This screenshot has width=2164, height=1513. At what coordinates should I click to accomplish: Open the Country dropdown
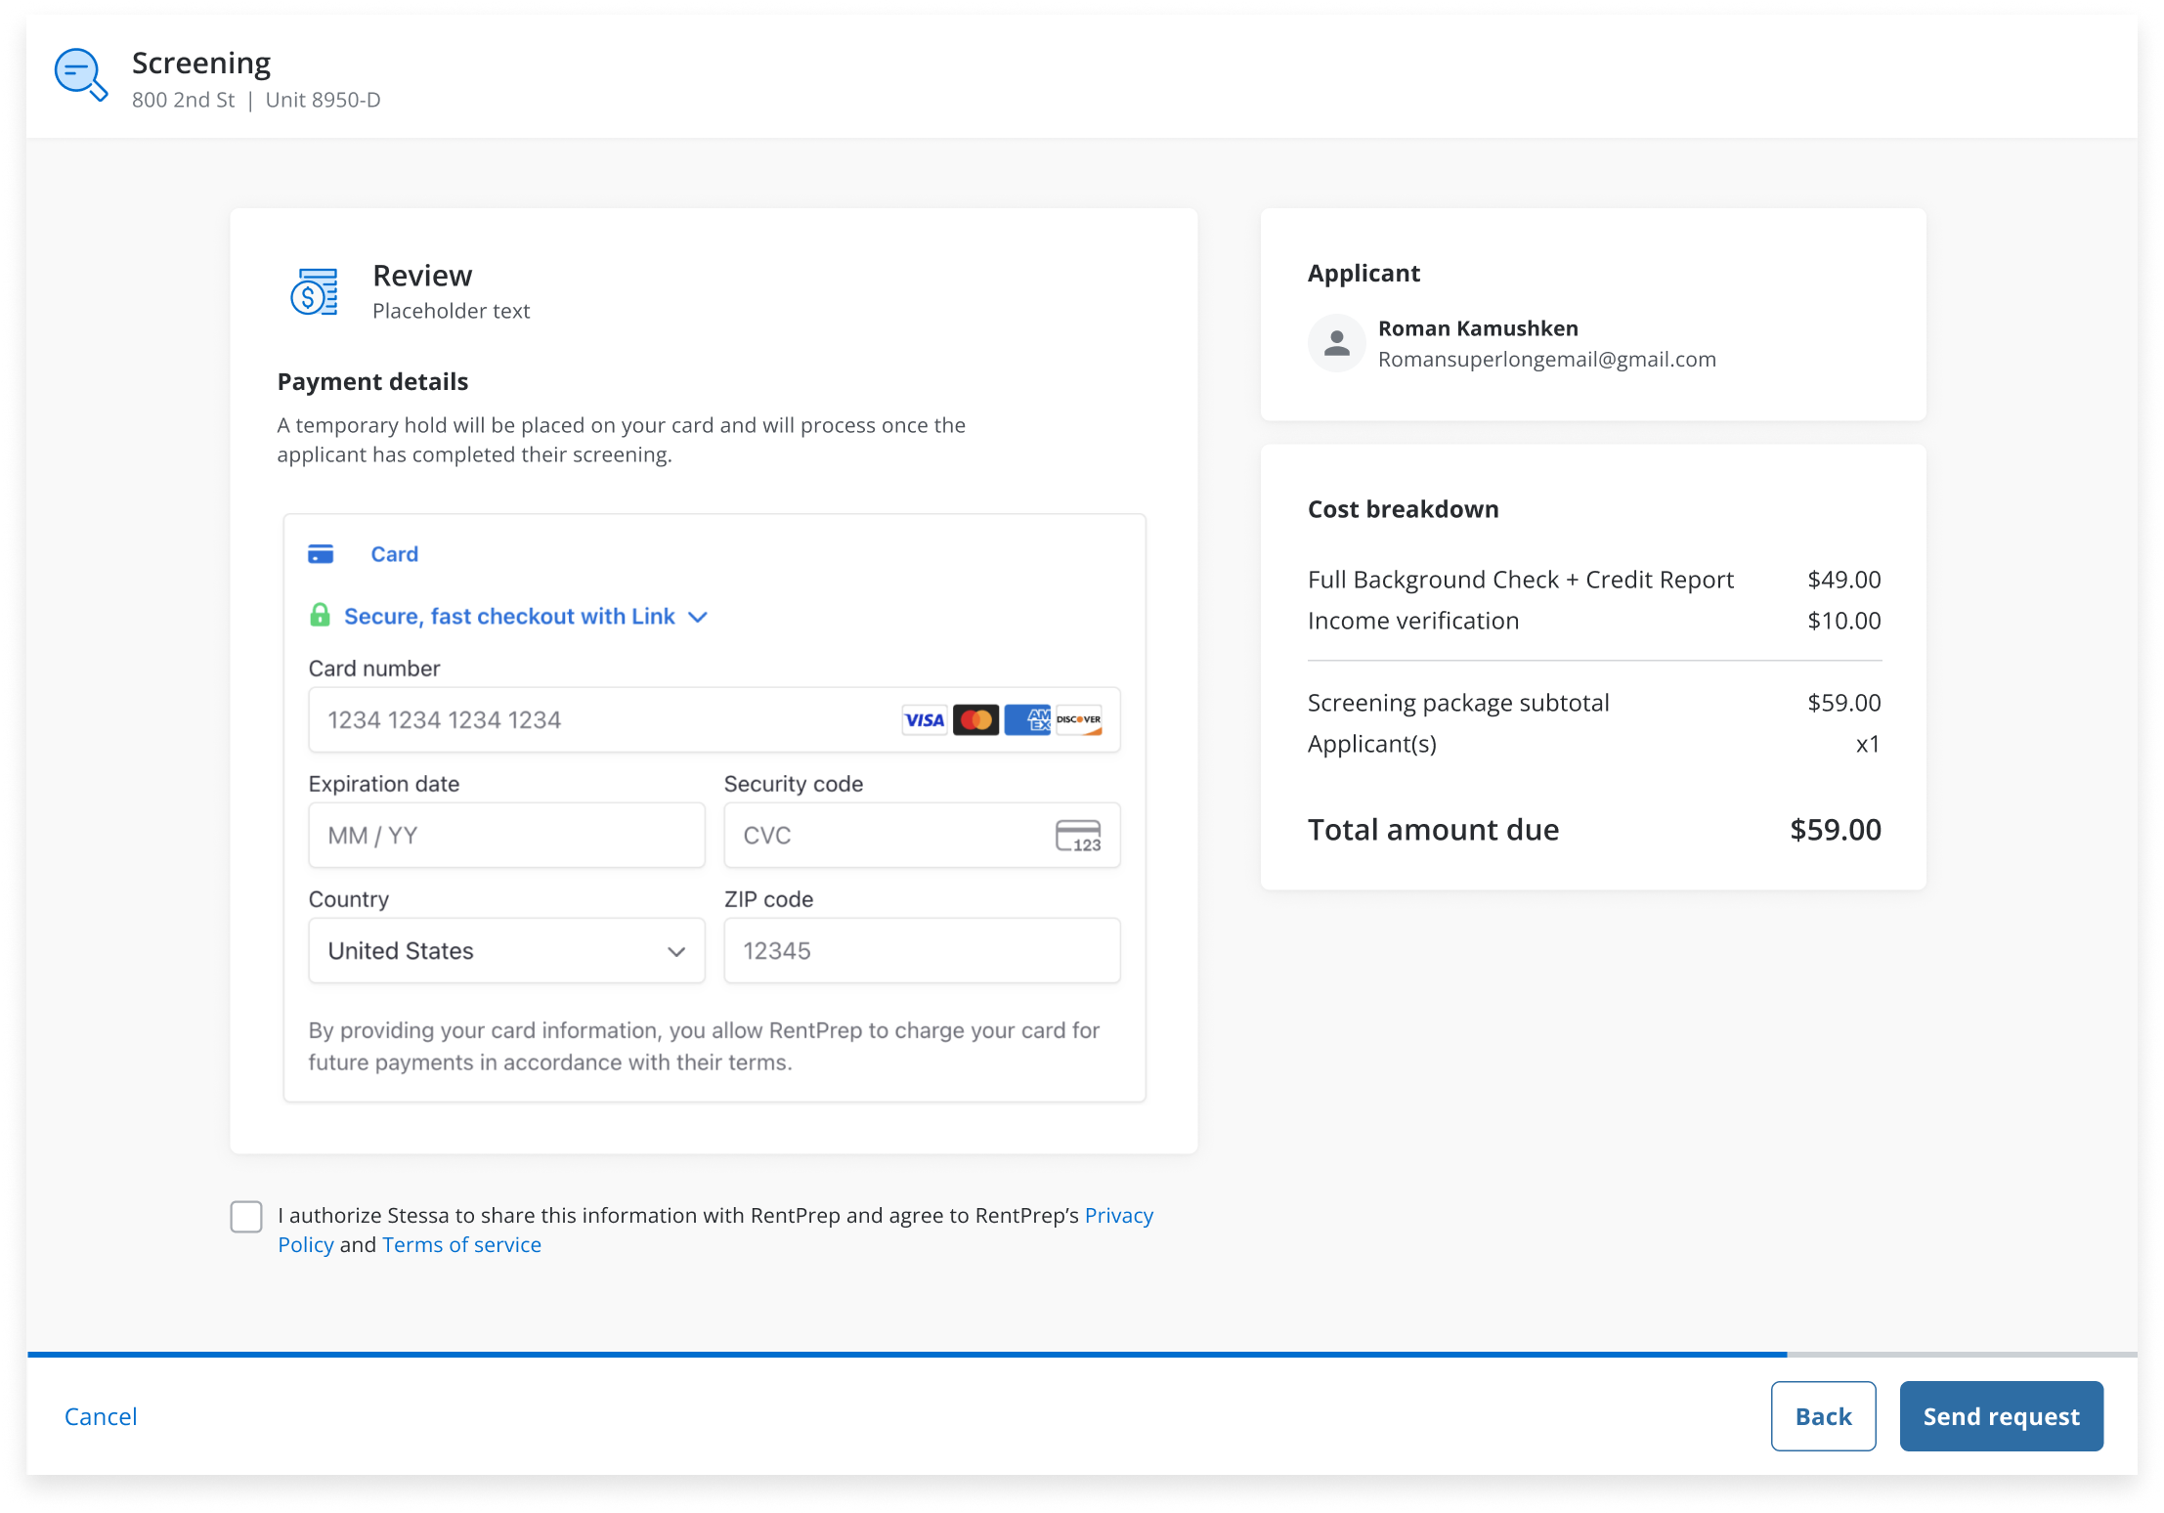coord(506,951)
